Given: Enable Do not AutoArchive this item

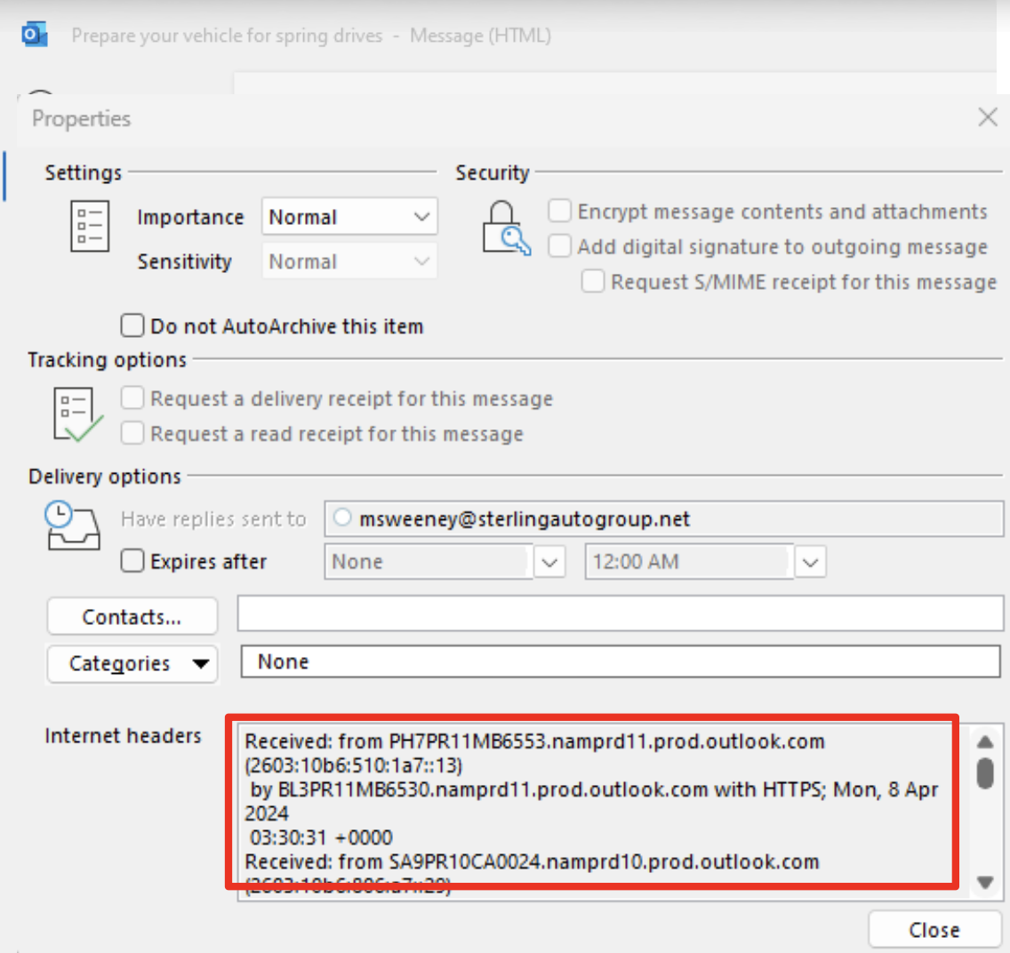Looking at the screenshot, I should point(132,326).
